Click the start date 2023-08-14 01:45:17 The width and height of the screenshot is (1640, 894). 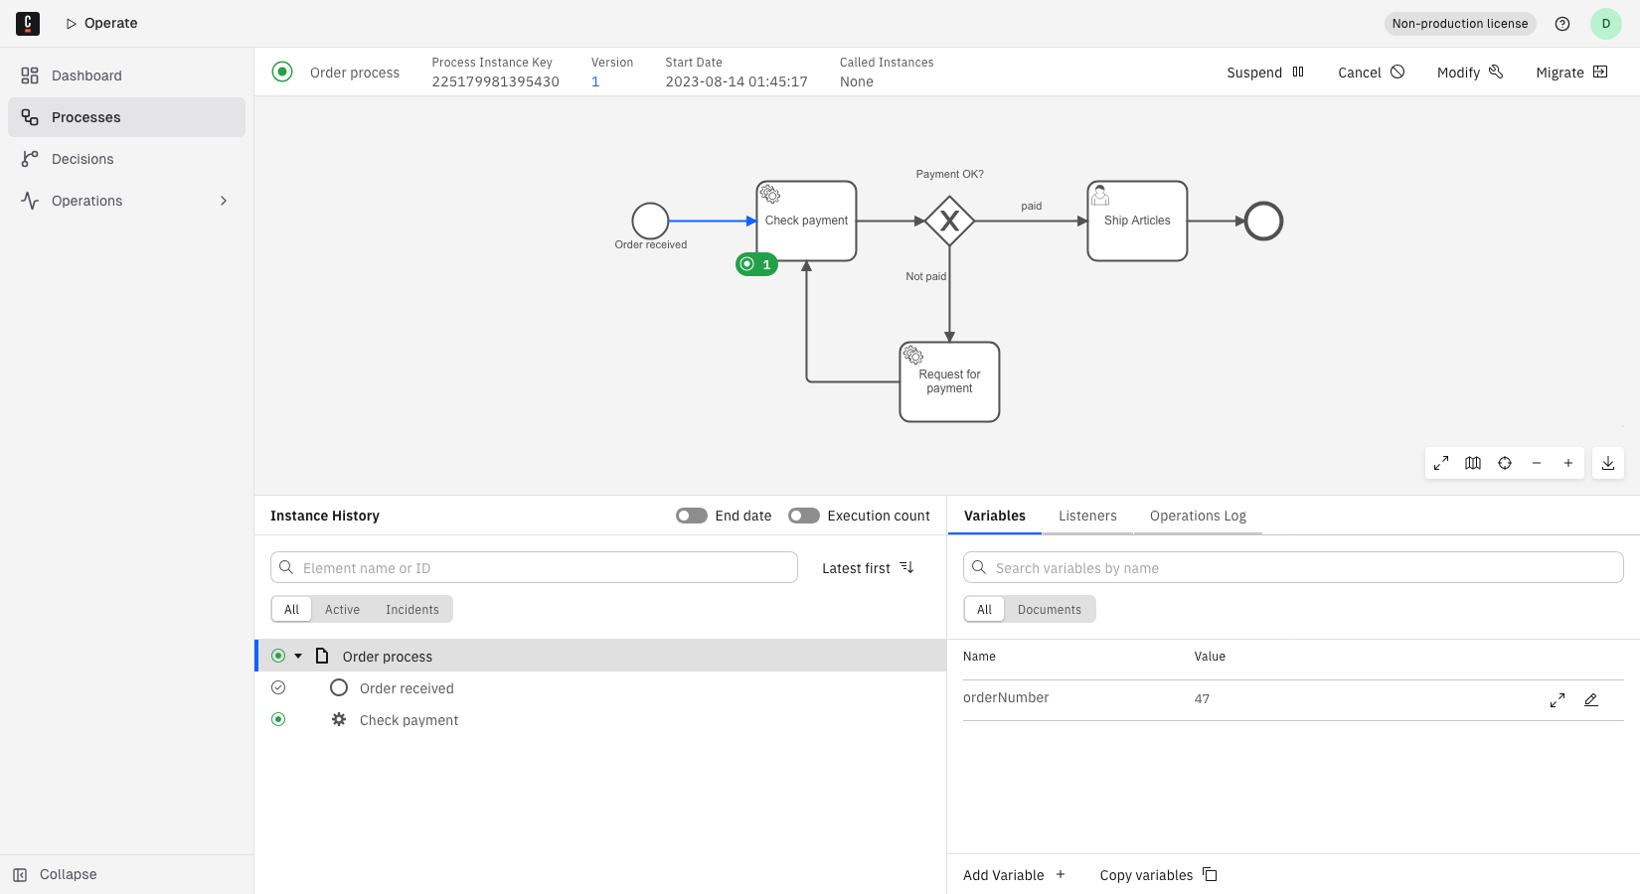click(737, 82)
